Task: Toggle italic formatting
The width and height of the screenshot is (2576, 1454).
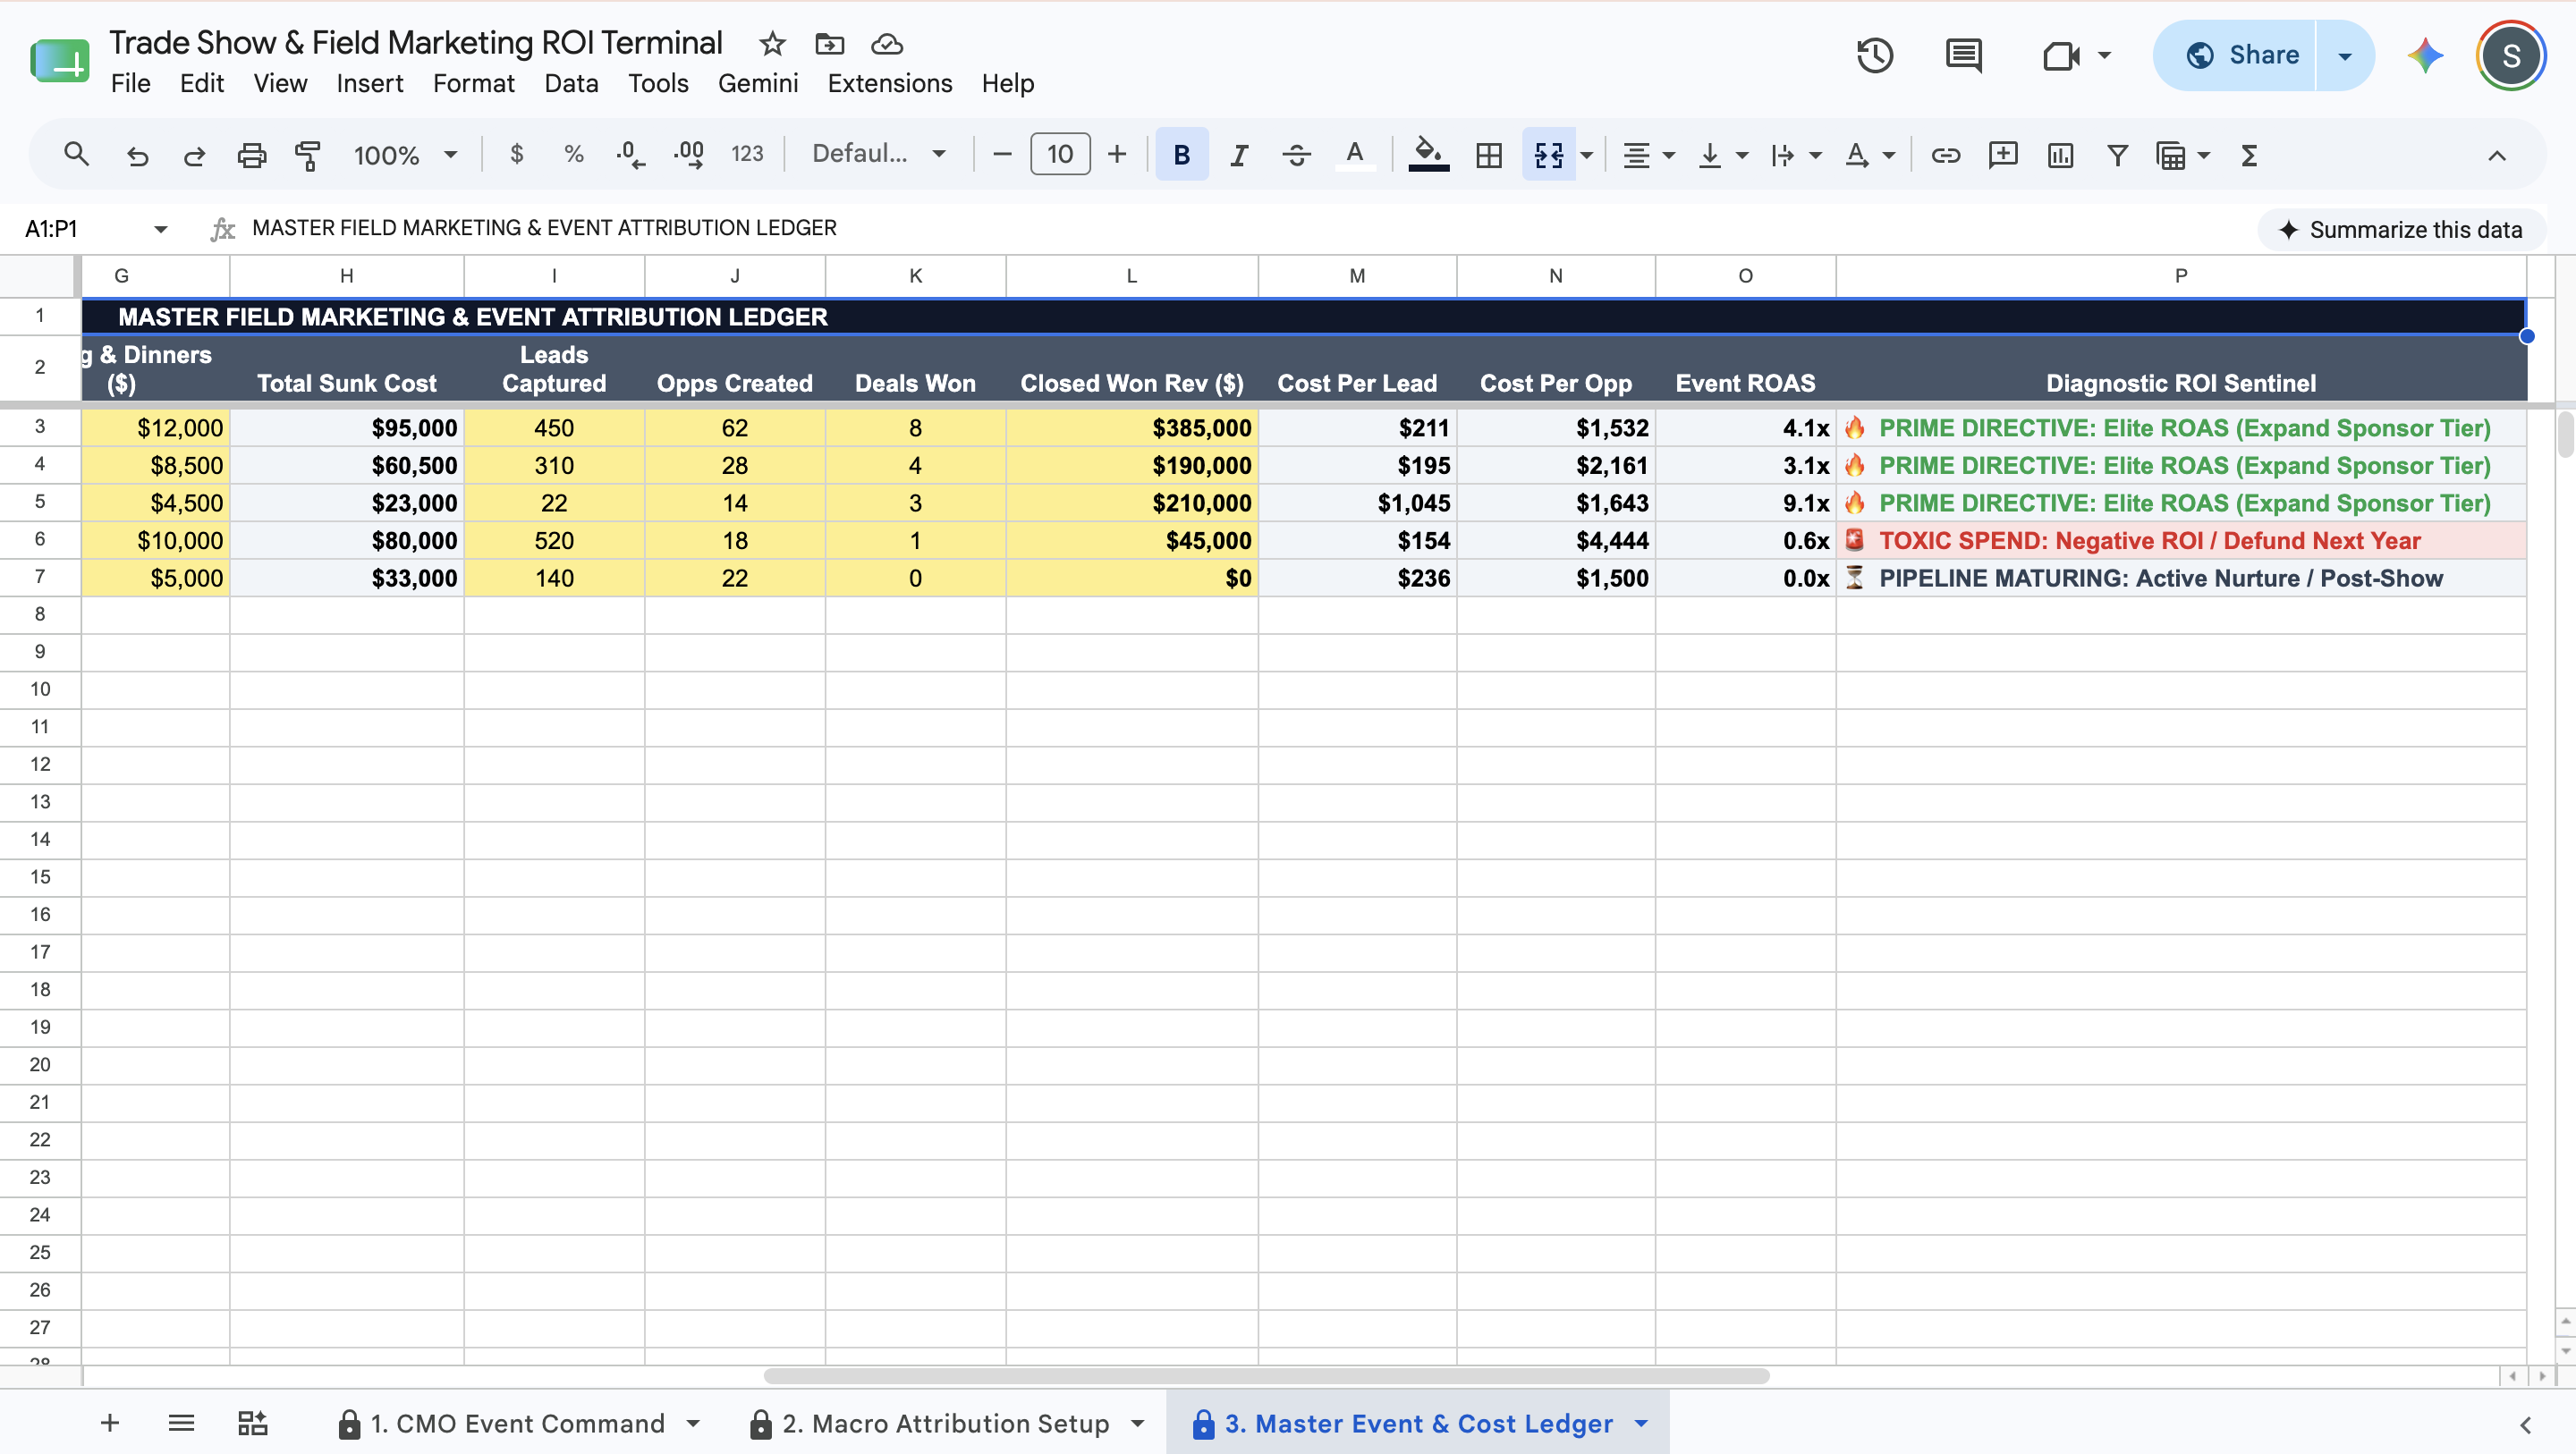Action: tap(1239, 155)
